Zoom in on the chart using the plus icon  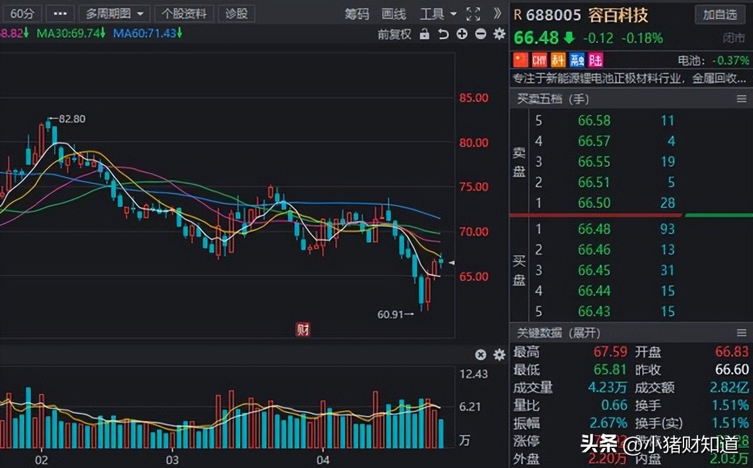coord(462,34)
